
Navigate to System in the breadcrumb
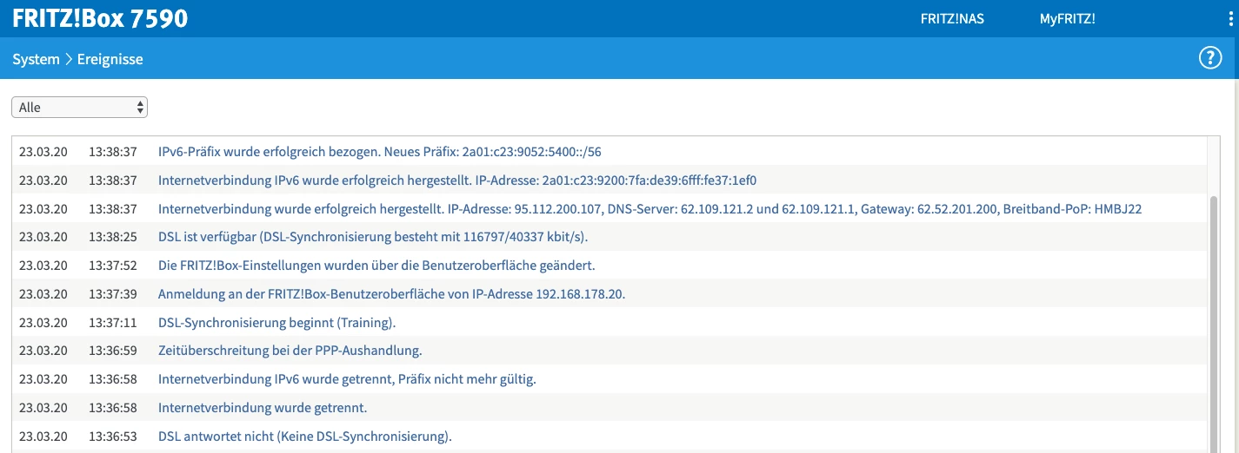coord(36,59)
